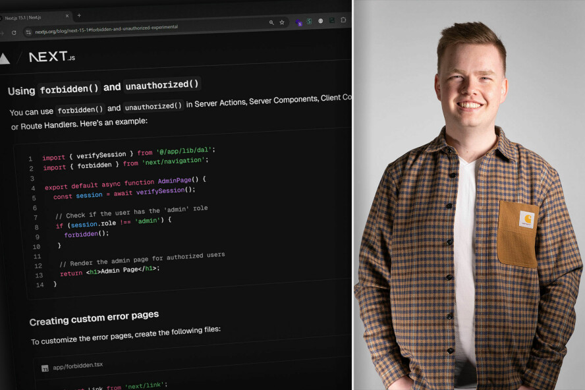Viewport: 585px width, 390px height.
Task: Click line number 14 in the code block
Action: point(40,285)
